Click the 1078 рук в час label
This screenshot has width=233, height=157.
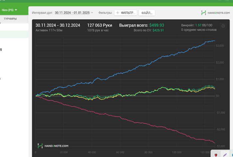(x=98, y=30)
